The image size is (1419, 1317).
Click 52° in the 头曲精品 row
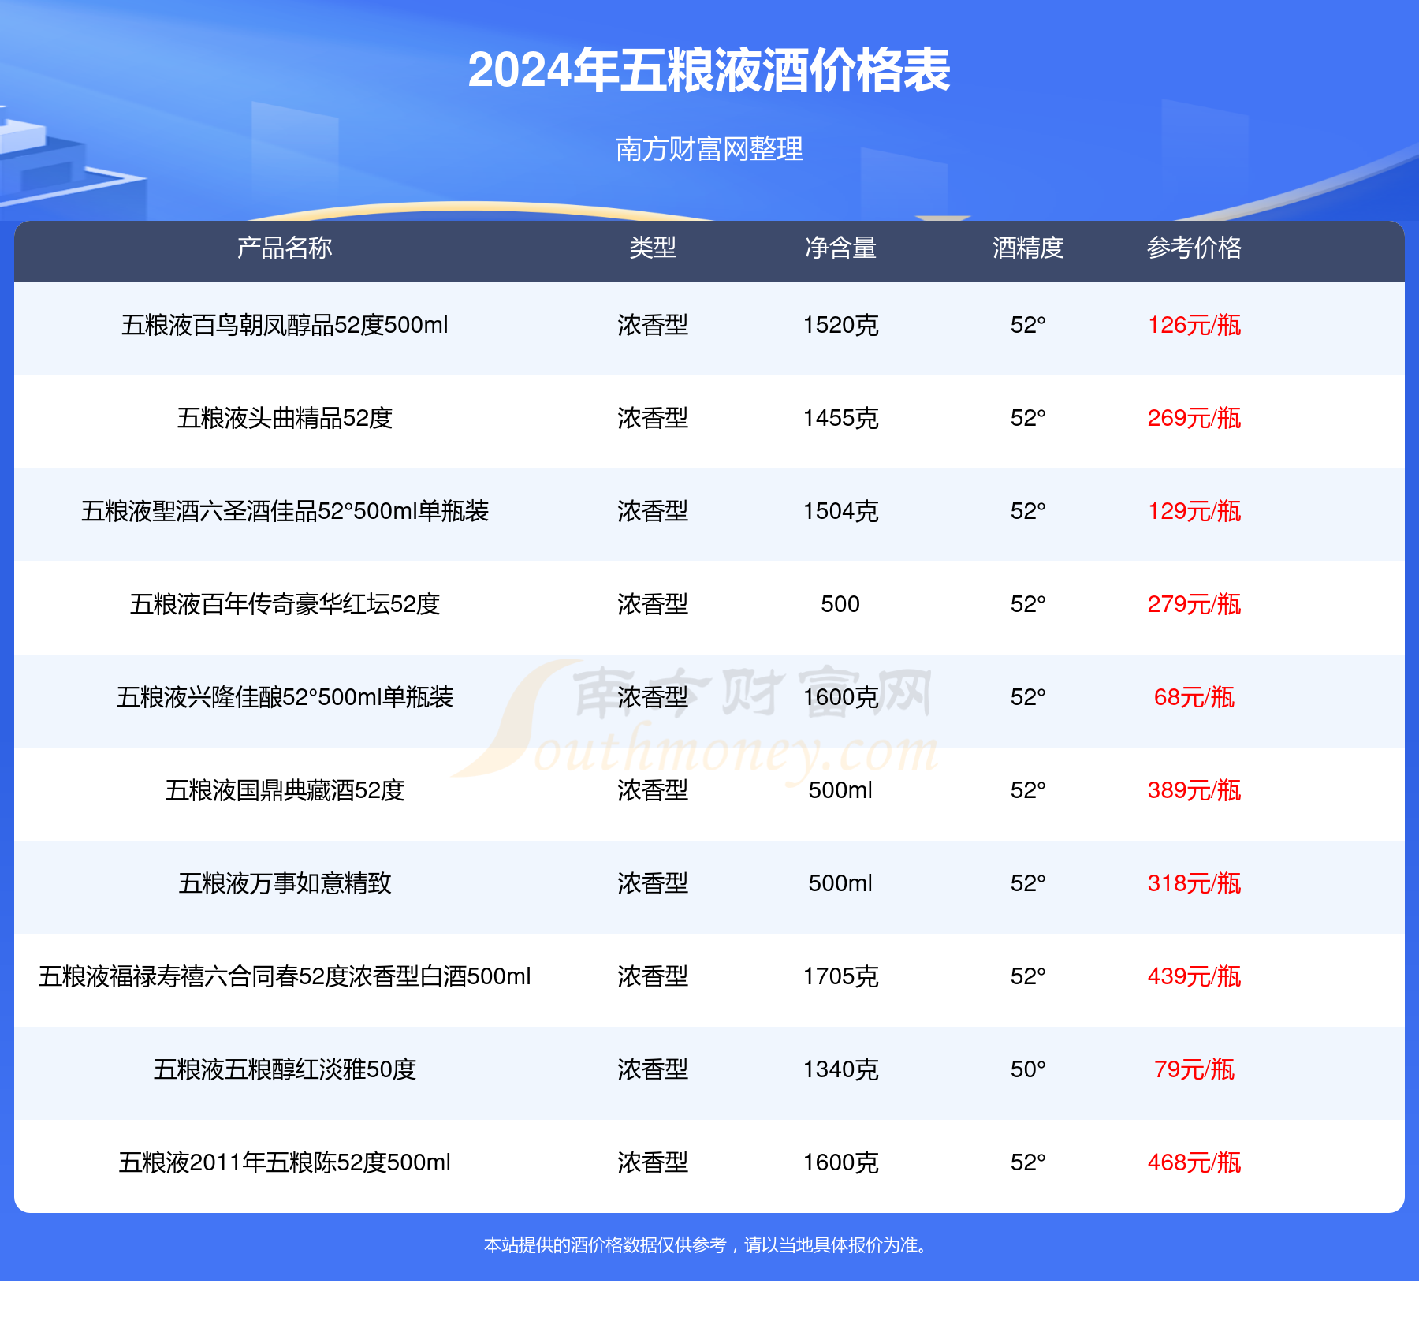click(x=1028, y=418)
